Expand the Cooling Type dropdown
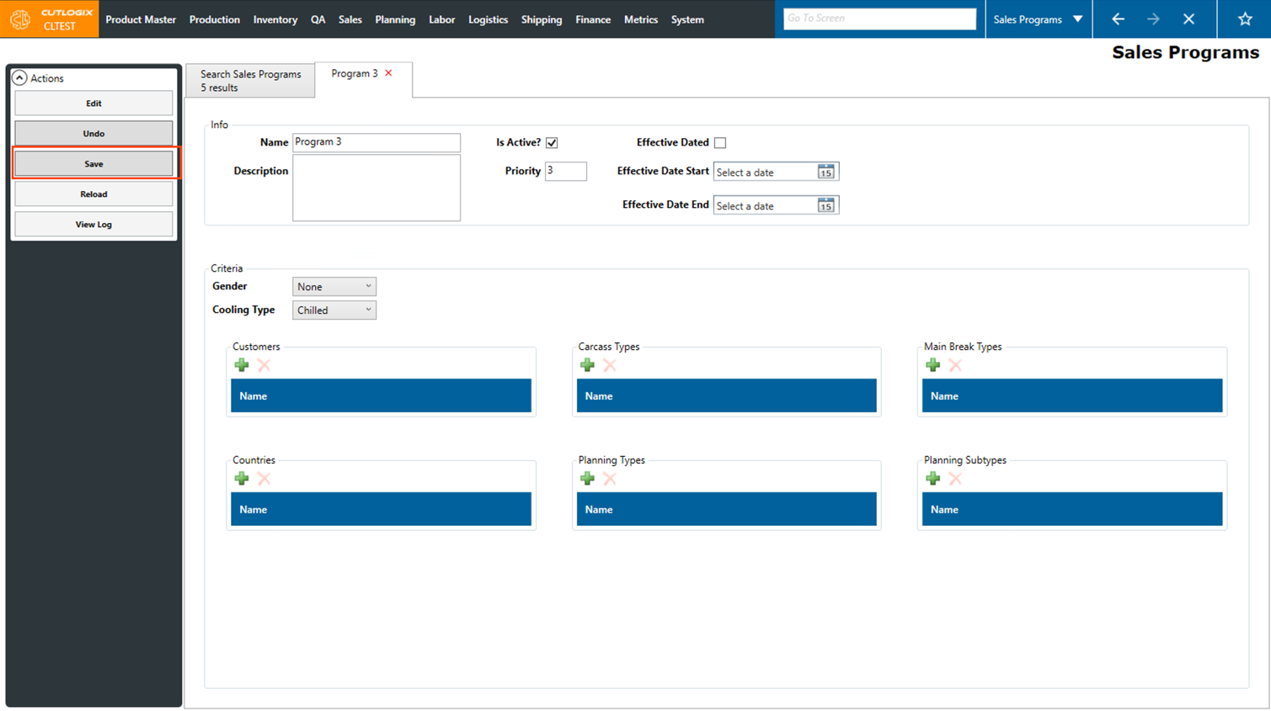The image size is (1271, 711). [x=334, y=310]
